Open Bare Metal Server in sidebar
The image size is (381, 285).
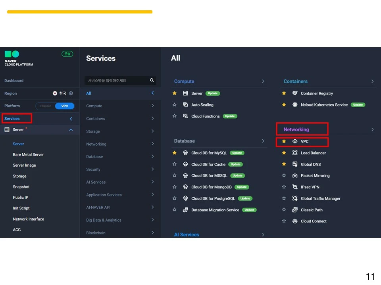[x=28, y=155]
